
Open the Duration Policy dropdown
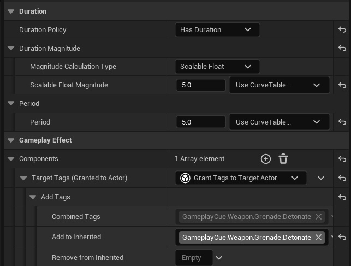tap(217, 30)
